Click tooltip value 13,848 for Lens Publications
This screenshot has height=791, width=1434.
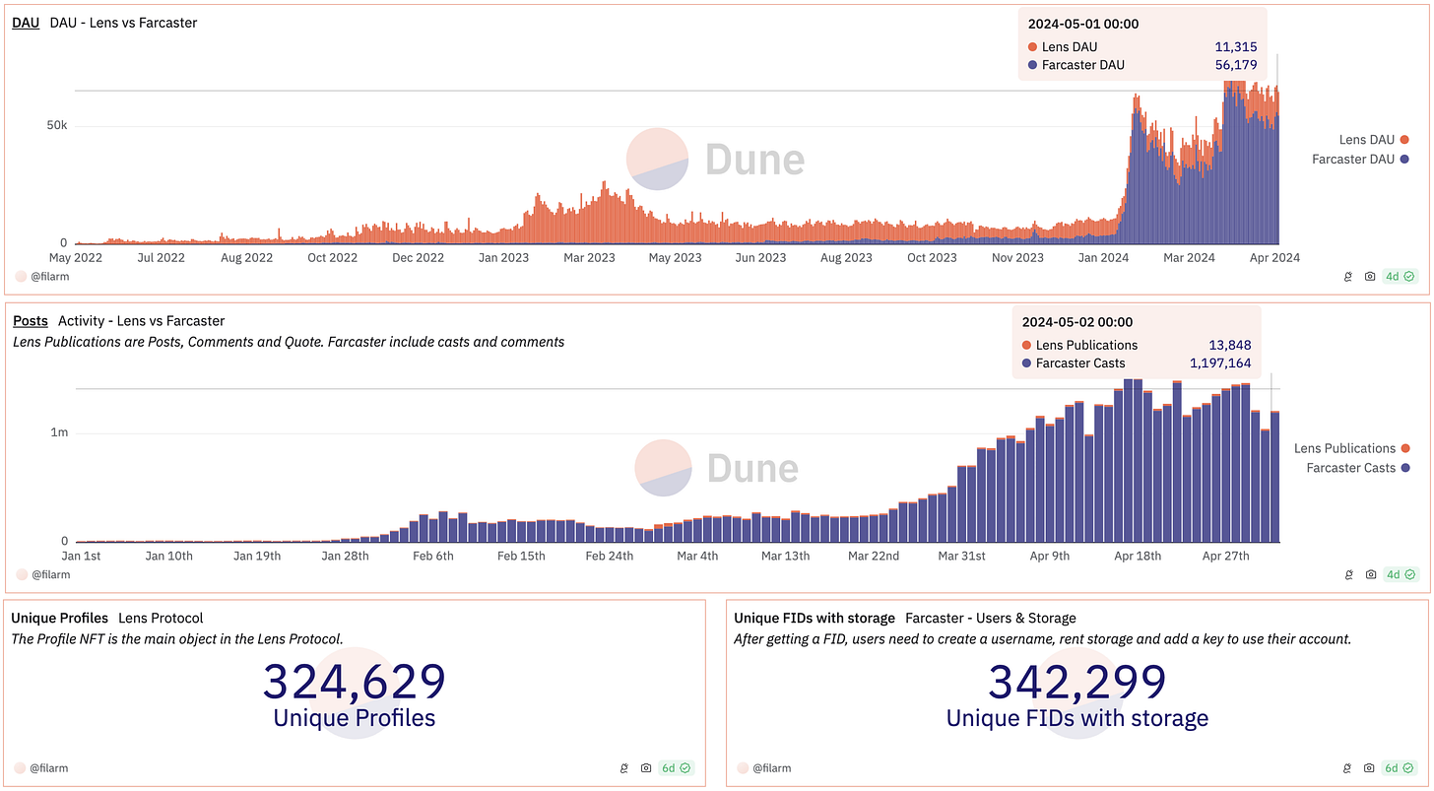point(1230,345)
